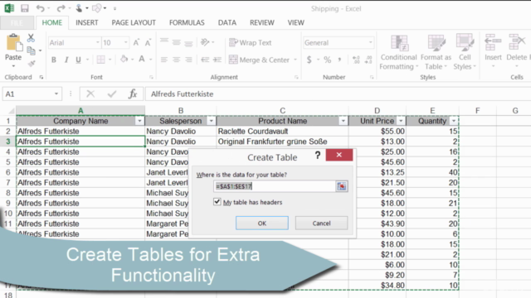
Task: Click the Decrease Indent icon
Action: [x=205, y=60]
